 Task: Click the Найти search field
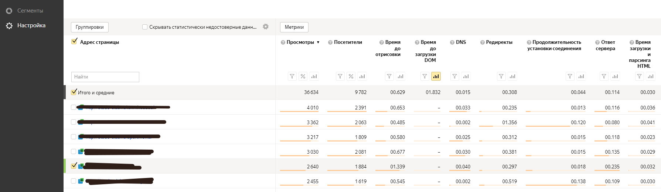(x=105, y=77)
